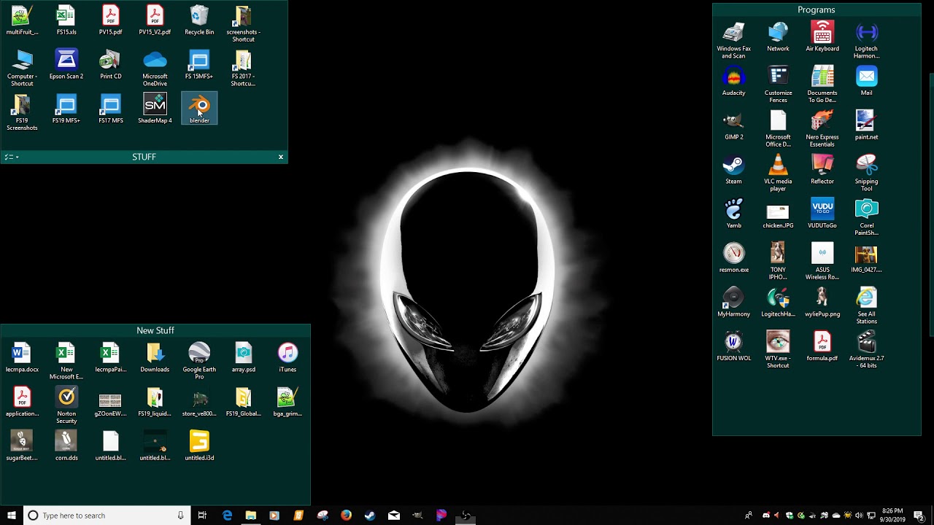Open the blender desktop icon
This screenshot has height=525, width=934.
click(x=199, y=108)
